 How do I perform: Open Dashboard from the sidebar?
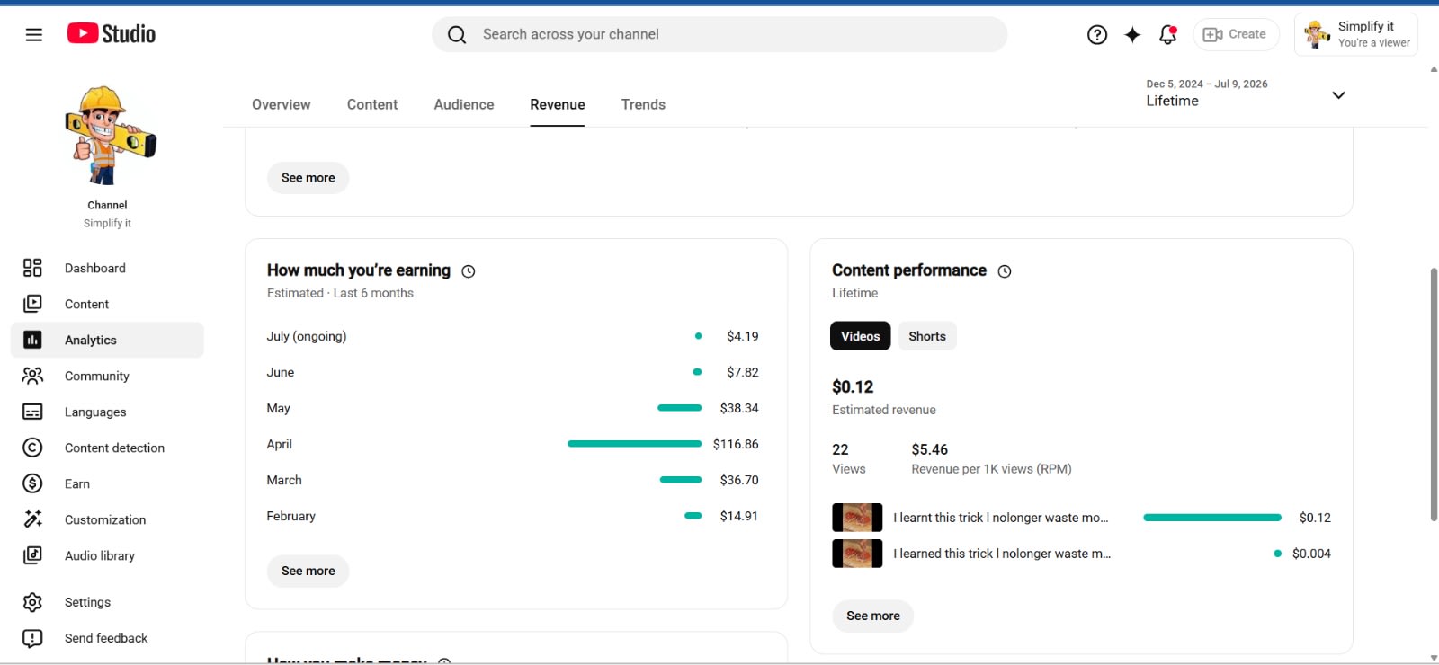pos(107,268)
